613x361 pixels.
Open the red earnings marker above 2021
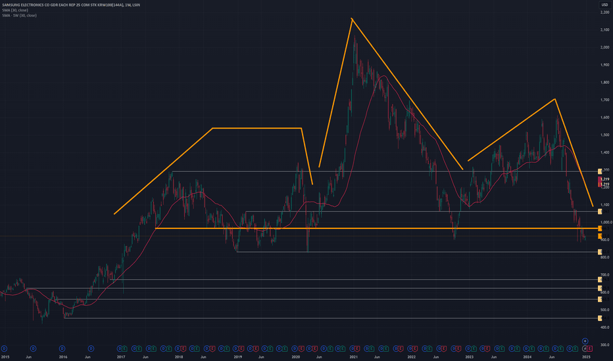(x=357, y=349)
